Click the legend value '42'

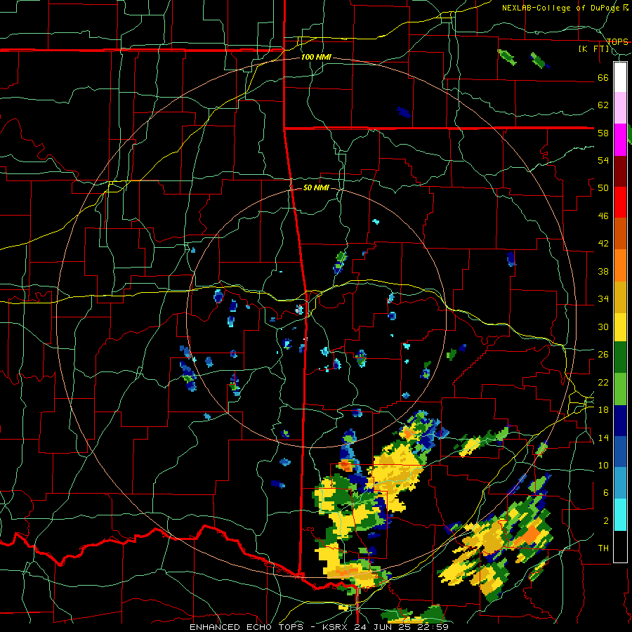point(603,244)
